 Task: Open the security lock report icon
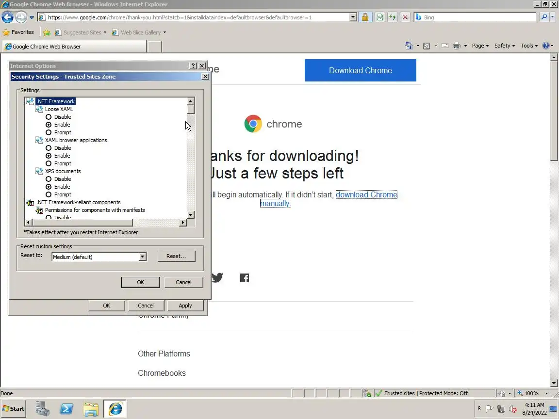(365, 17)
